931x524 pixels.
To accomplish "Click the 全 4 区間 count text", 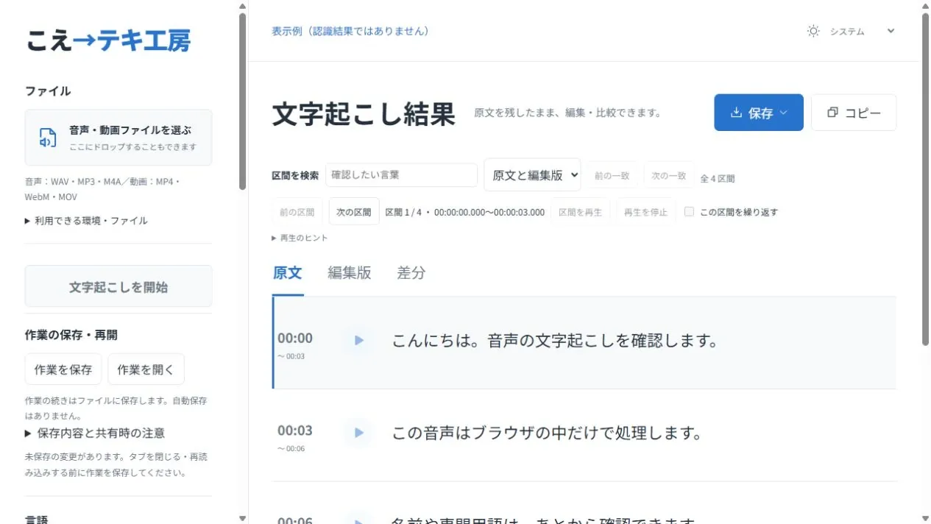I will (x=717, y=178).
